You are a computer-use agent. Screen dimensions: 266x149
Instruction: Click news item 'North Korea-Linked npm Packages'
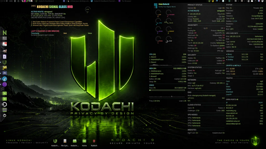click(x=59, y=24)
